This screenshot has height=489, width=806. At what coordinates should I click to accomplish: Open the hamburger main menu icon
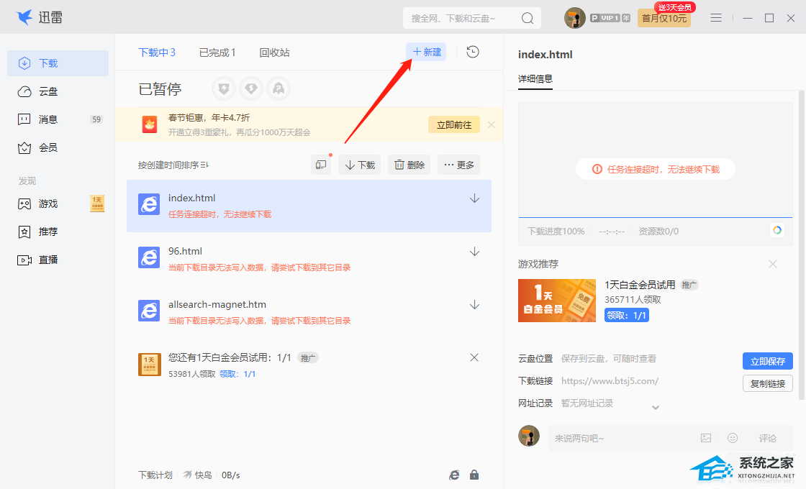(x=716, y=18)
